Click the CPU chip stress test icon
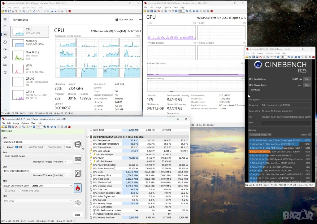This screenshot has height=224, width=317. pos(77,144)
